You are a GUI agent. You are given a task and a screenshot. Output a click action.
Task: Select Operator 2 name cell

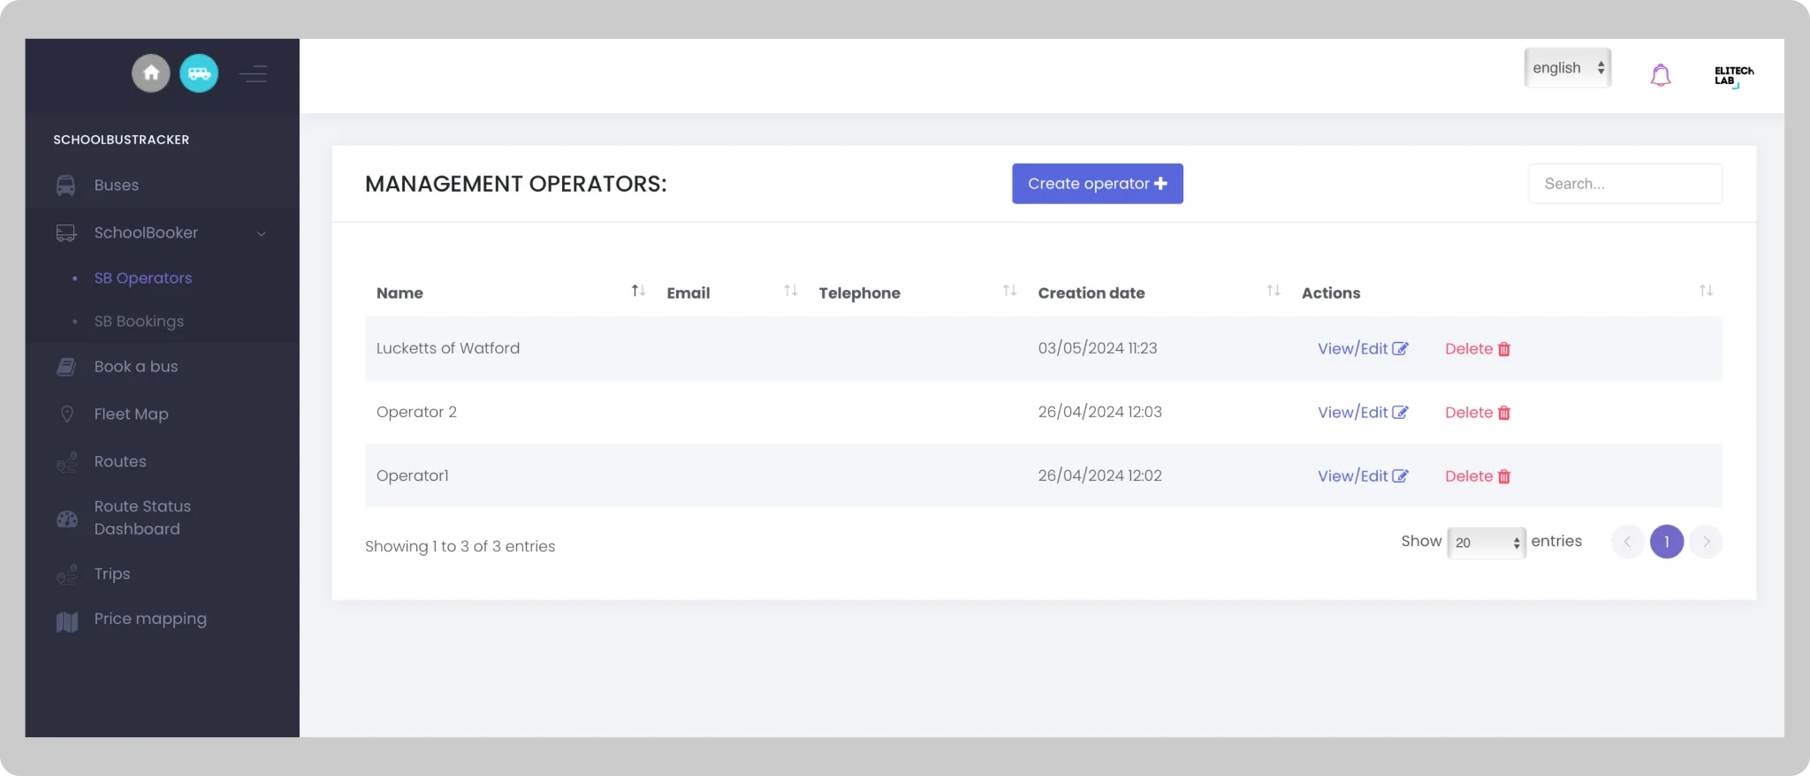coord(416,412)
